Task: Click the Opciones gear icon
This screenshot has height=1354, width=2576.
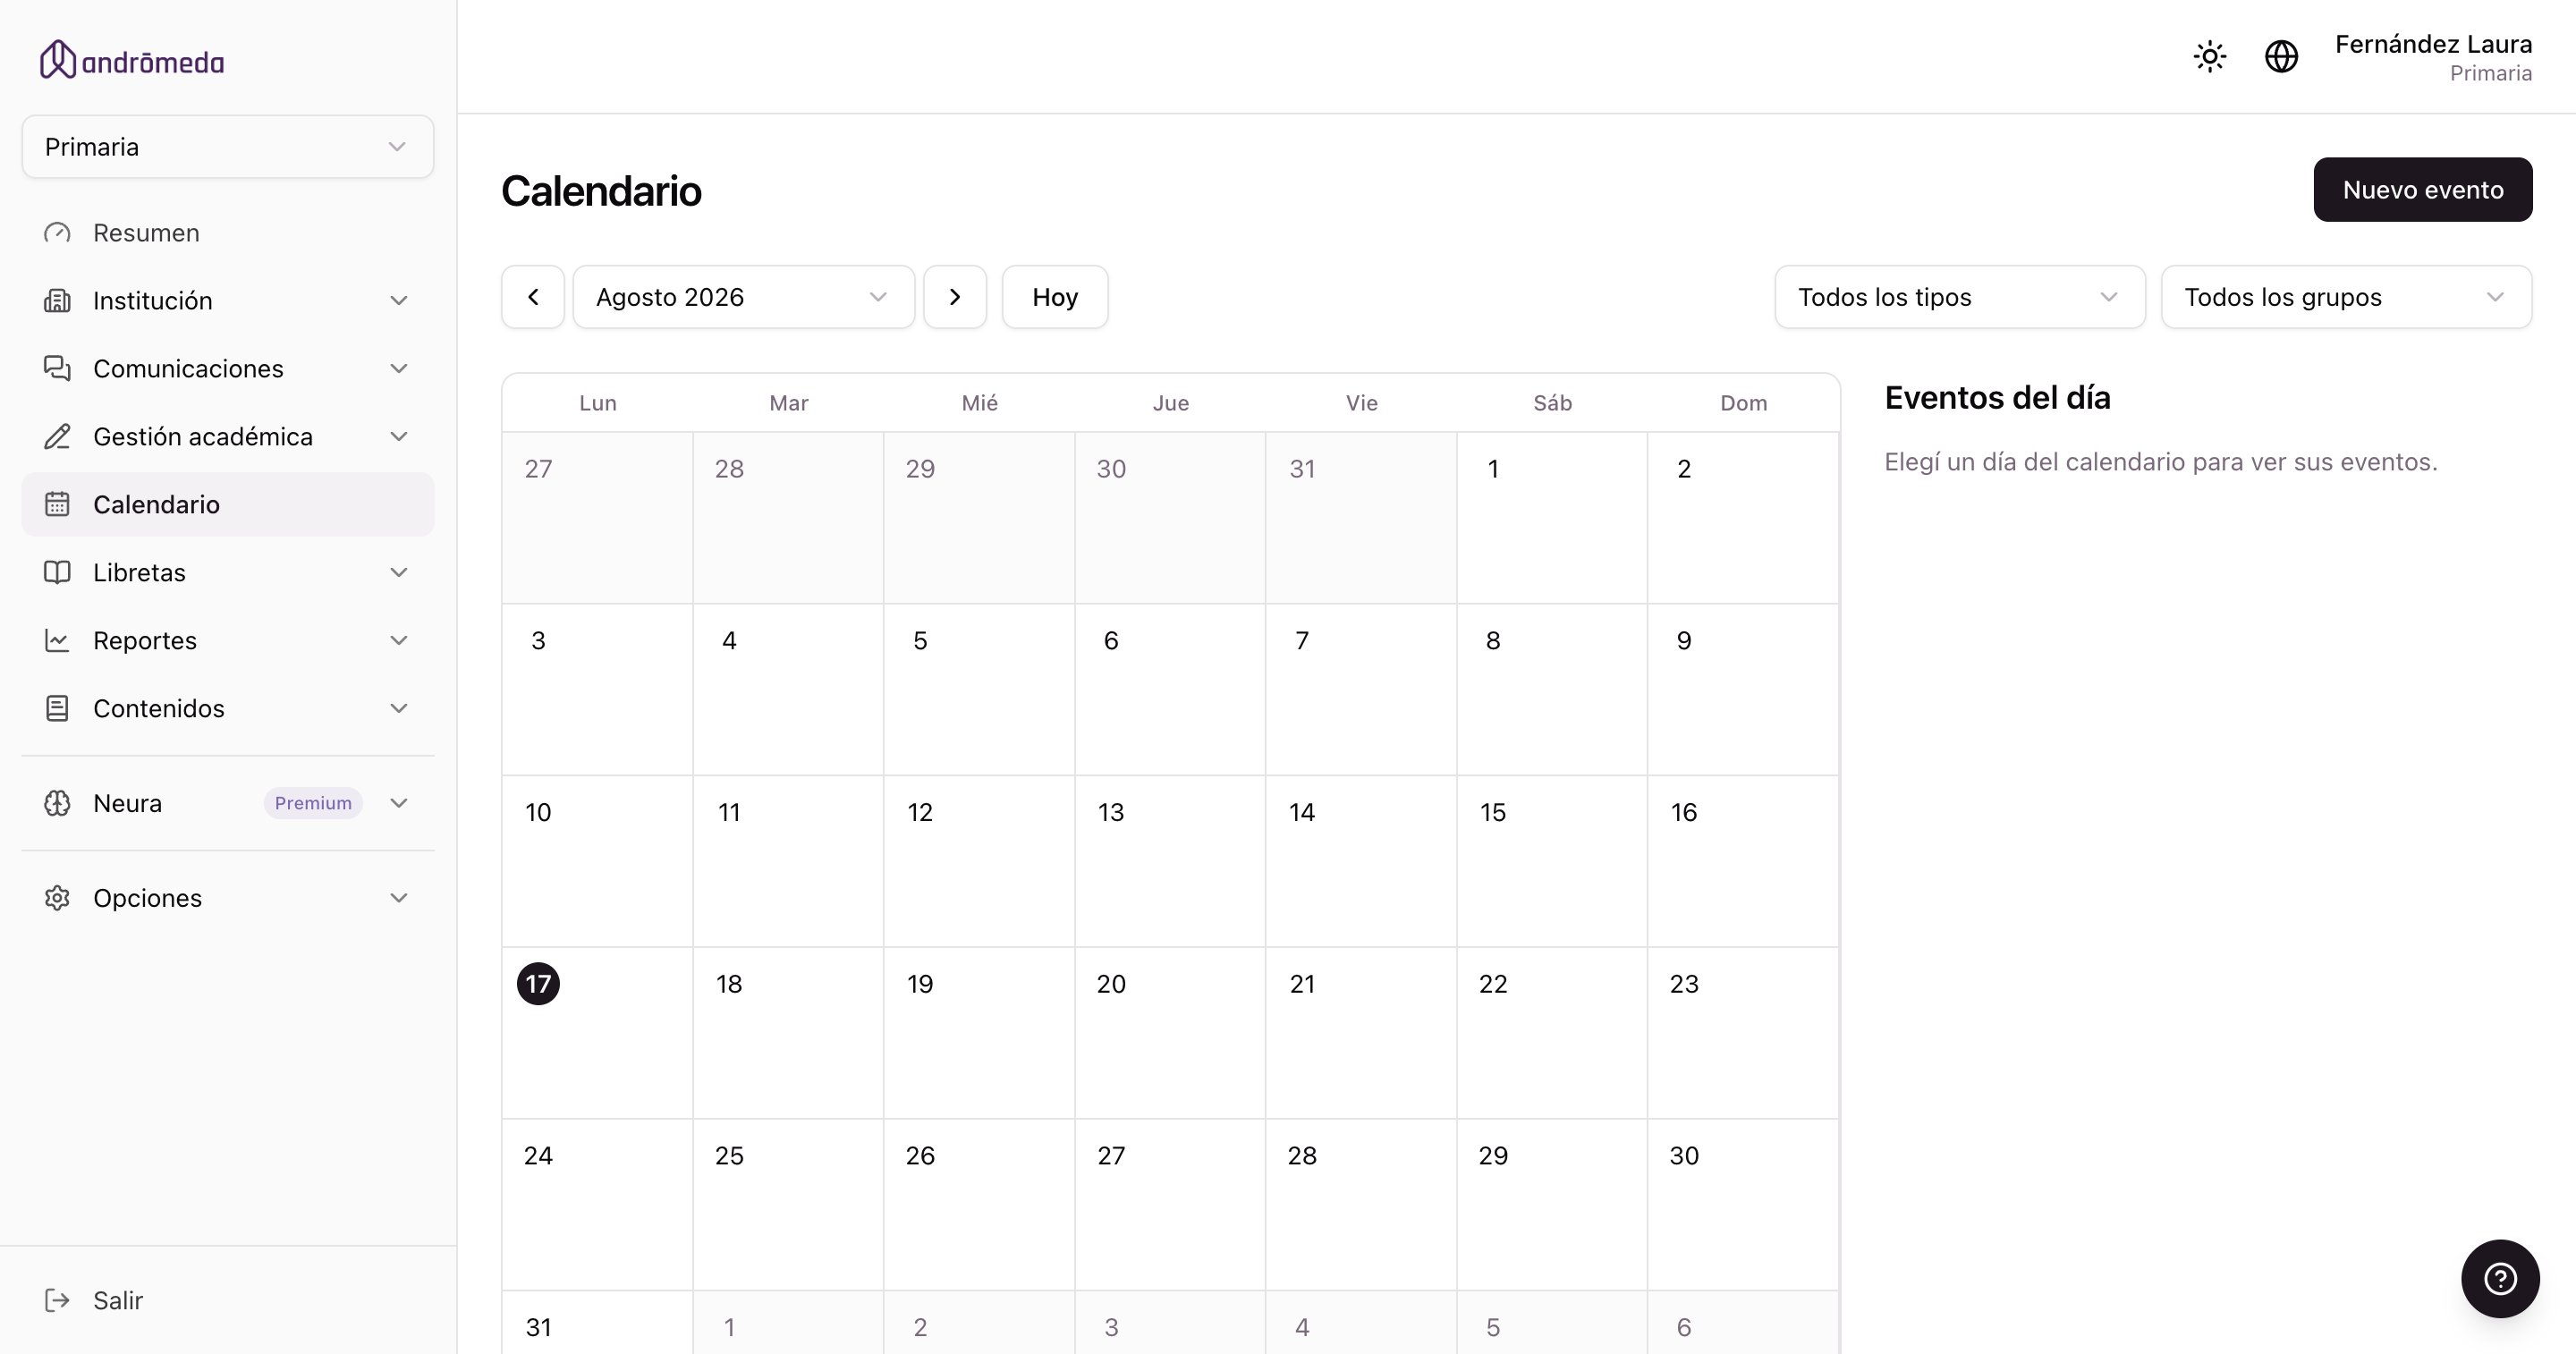Action: pyautogui.click(x=57, y=898)
